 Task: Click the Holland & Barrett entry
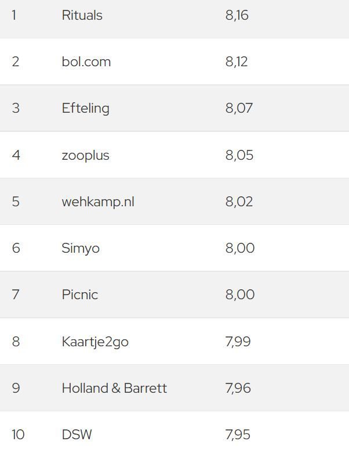pos(114,388)
